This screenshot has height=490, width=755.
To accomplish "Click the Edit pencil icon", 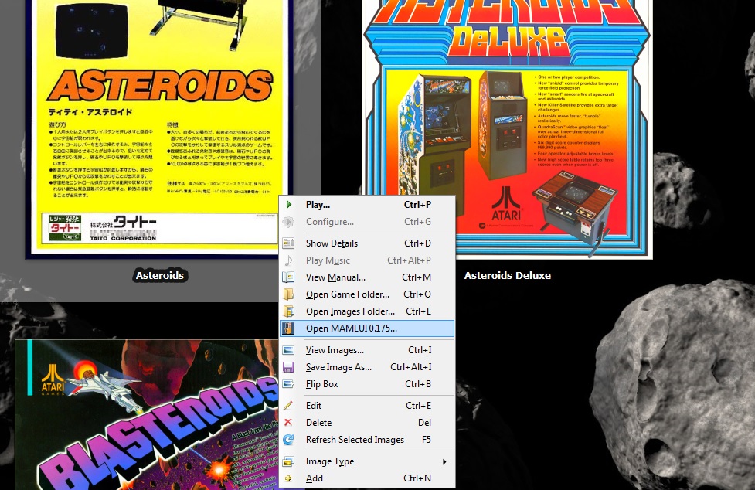I will [288, 405].
